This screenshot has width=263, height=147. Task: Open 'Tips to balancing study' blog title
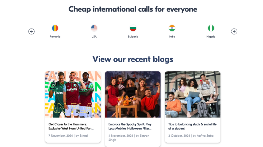click(x=192, y=126)
